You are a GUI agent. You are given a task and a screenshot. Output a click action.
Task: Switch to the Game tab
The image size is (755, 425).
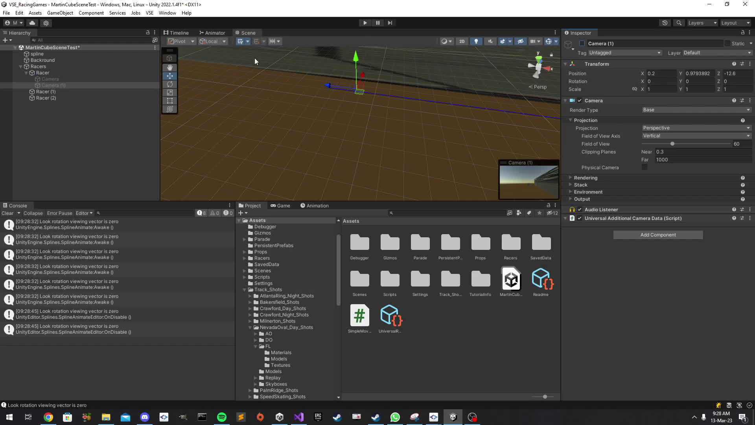point(280,206)
